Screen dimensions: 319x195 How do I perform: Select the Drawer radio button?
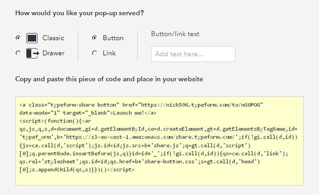click(18, 53)
